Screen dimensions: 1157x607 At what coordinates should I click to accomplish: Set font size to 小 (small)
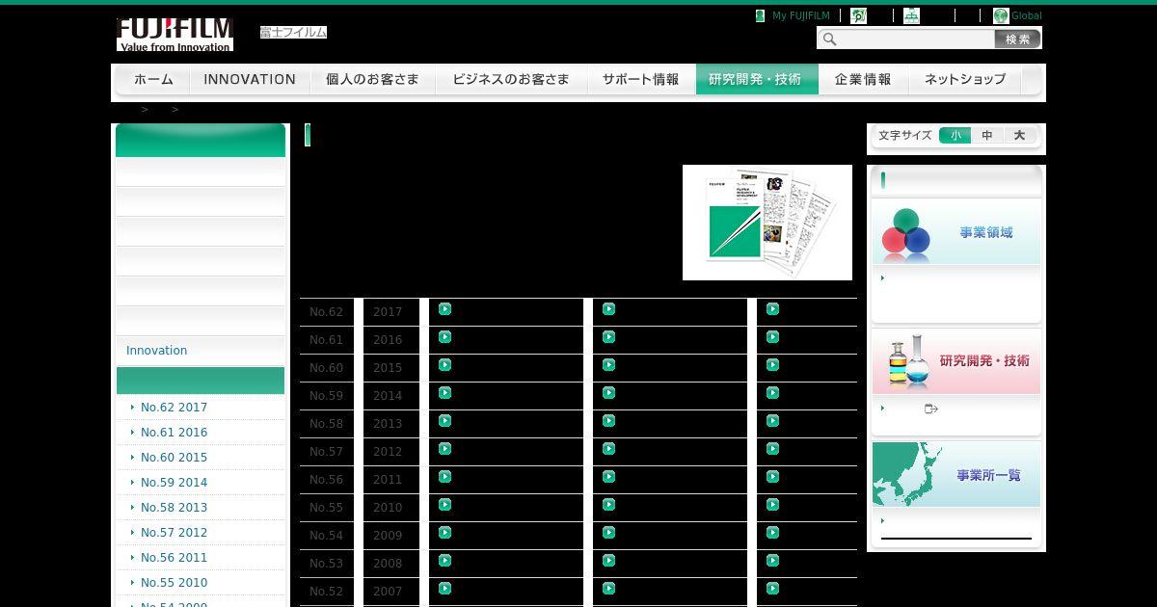coord(955,136)
